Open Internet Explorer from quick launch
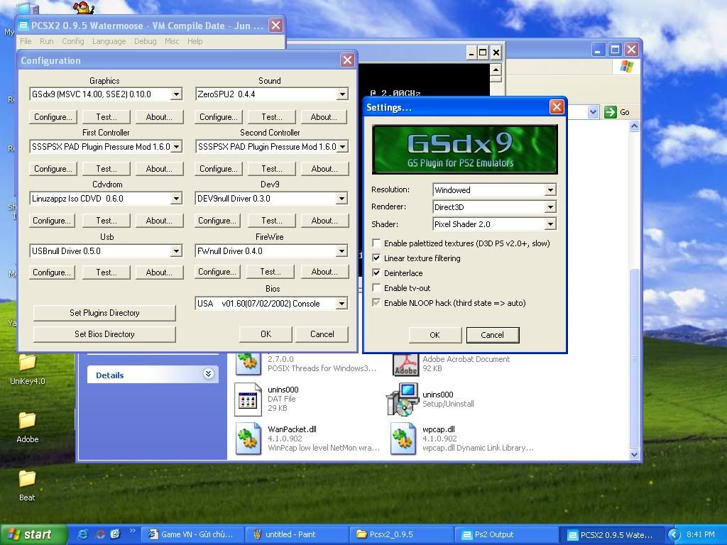This screenshot has height=545, width=727. (84, 534)
